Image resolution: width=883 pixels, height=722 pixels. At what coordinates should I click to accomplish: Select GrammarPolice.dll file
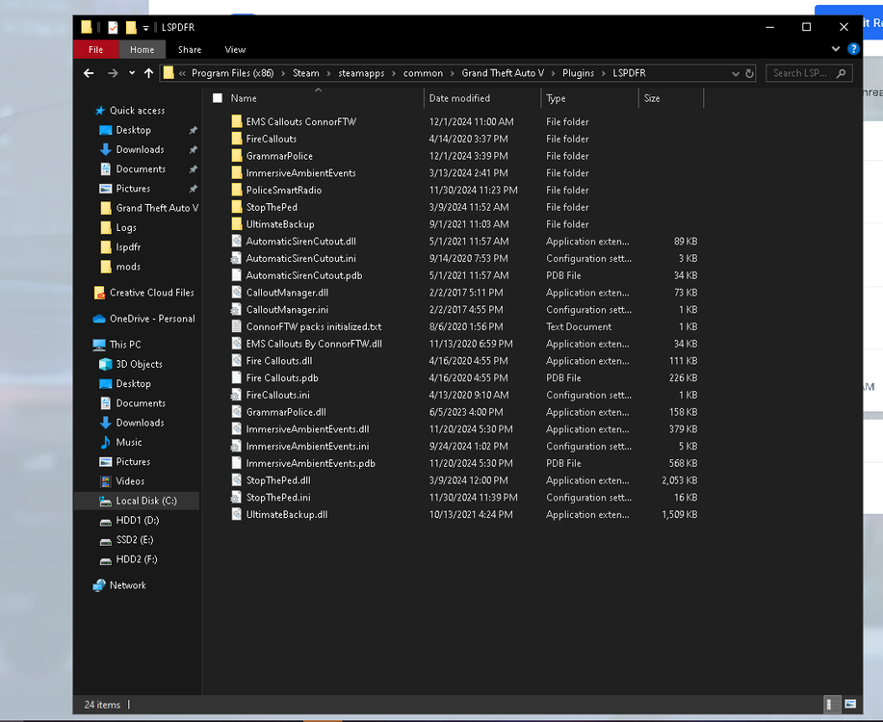(x=286, y=412)
